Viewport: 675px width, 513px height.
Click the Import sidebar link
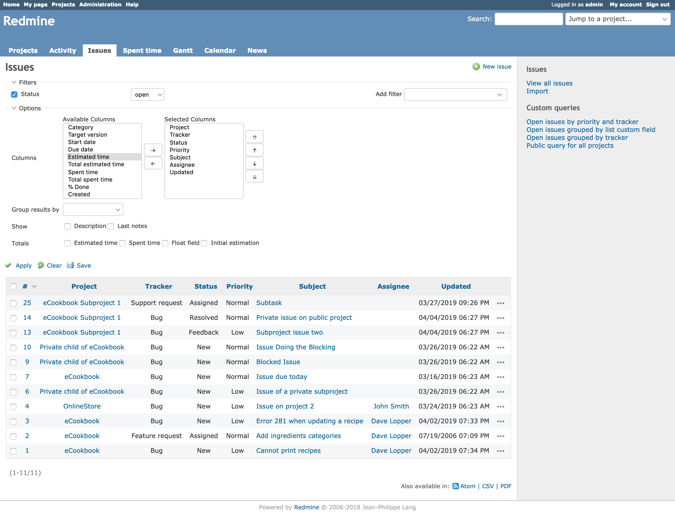click(537, 91)
